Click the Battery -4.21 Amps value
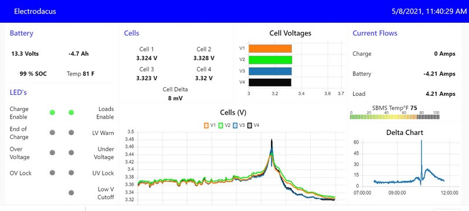Screen dimensions: 469x211 [439, 74]
